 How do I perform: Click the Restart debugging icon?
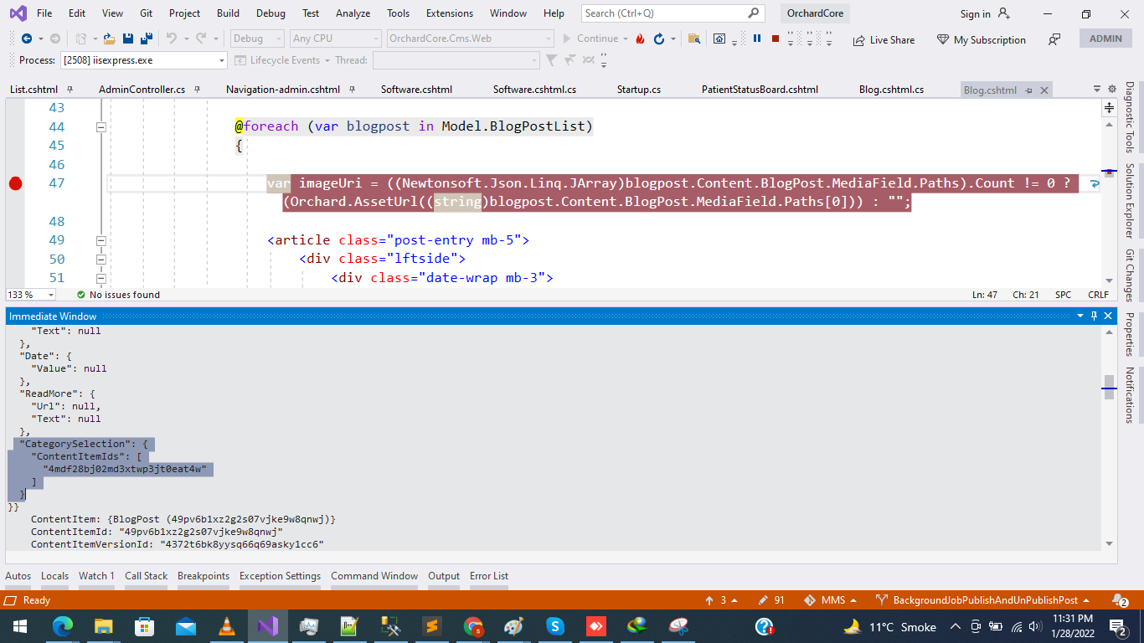pos(659,39)
